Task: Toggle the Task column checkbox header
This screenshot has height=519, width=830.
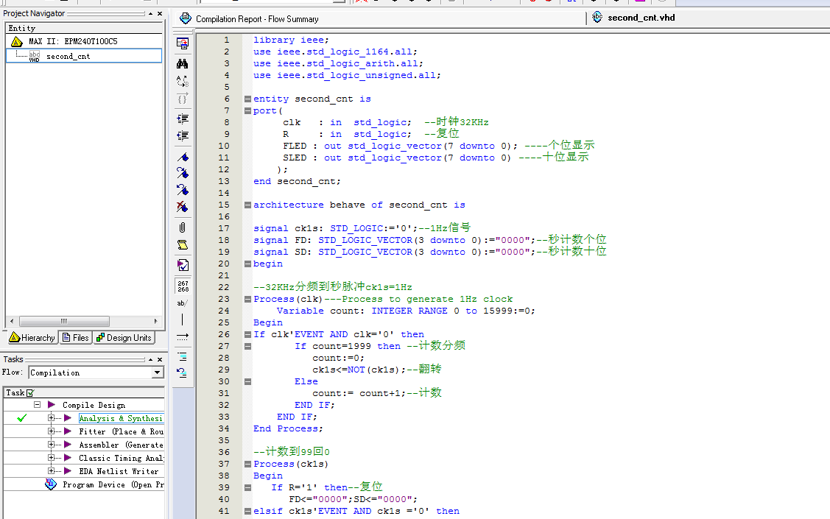Action: point(30,393)
